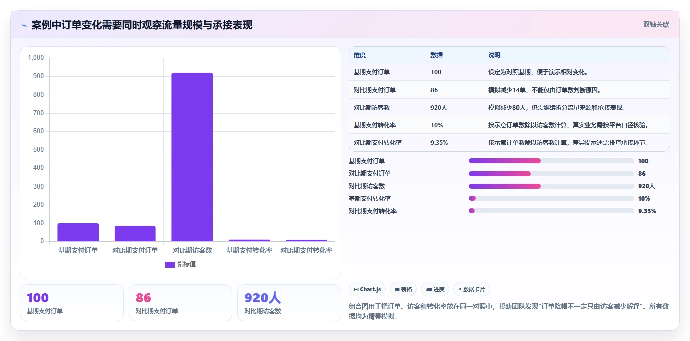Click the 1,000 y-axis label
This screenshot has width=690, height=341.
point(36,58)
